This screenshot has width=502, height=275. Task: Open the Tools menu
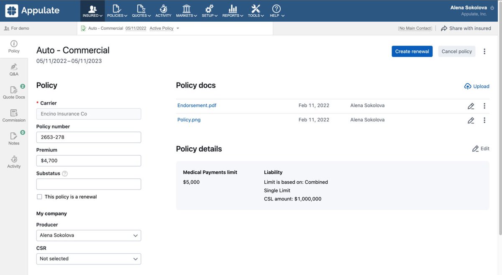256,11
